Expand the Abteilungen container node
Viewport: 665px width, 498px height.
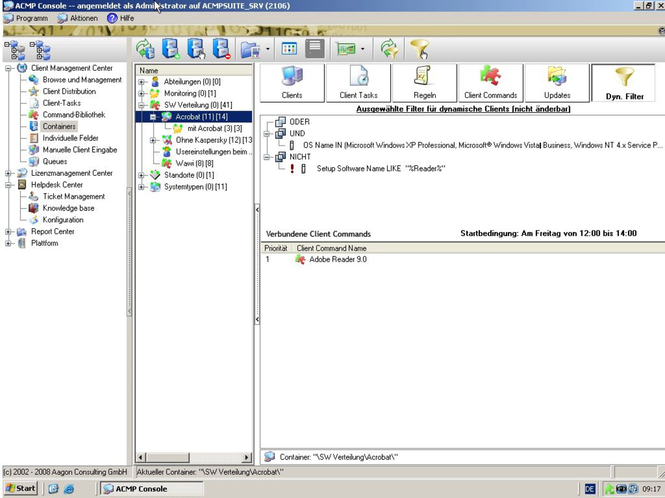click(141, 82)
